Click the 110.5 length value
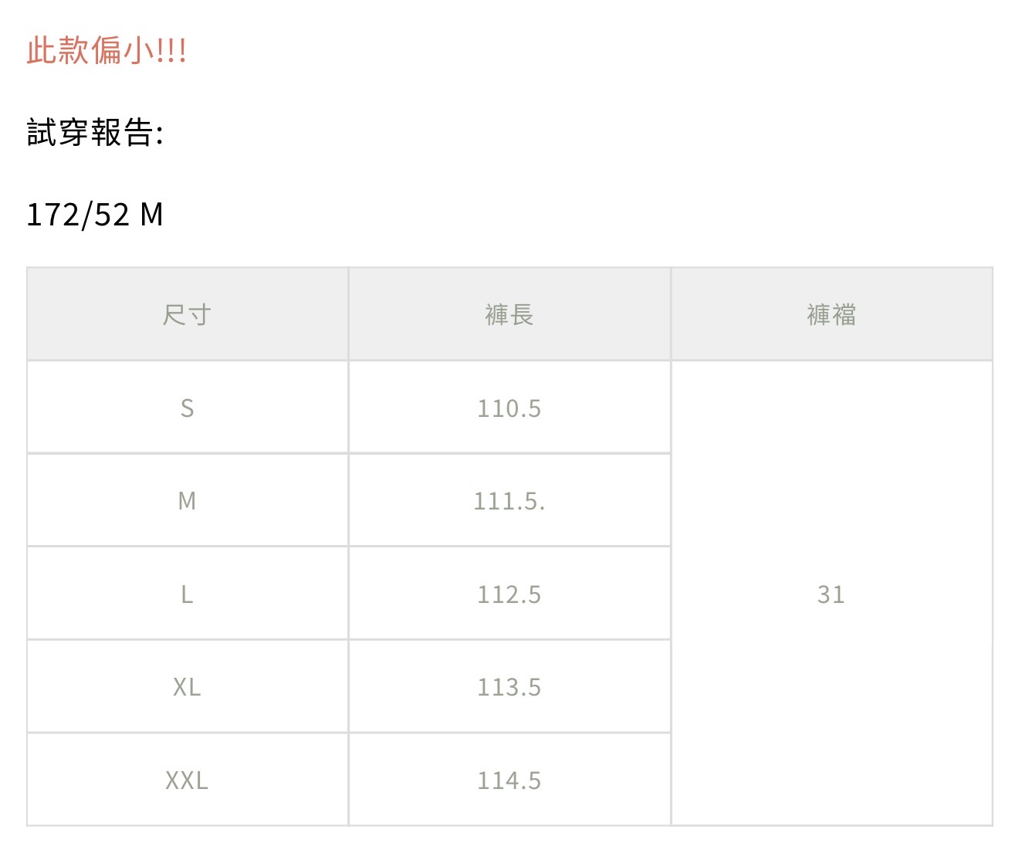The height and width of the screenshot is (850, 1019). 509,408
